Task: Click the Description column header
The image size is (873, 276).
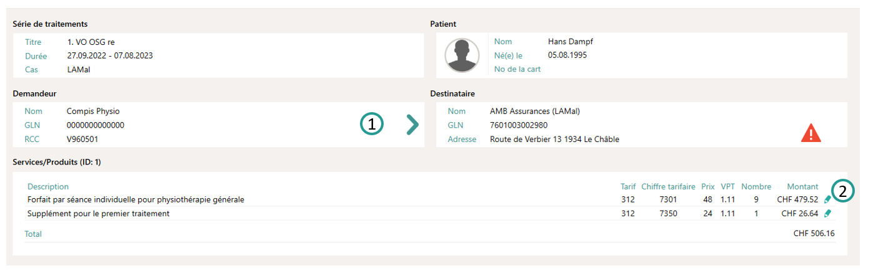Action: 48,186
